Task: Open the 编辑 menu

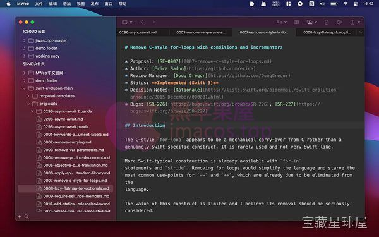Action: [x=52, y=4]
